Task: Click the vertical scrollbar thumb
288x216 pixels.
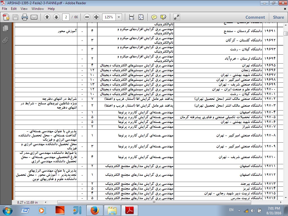Action: tap(286, 33)
